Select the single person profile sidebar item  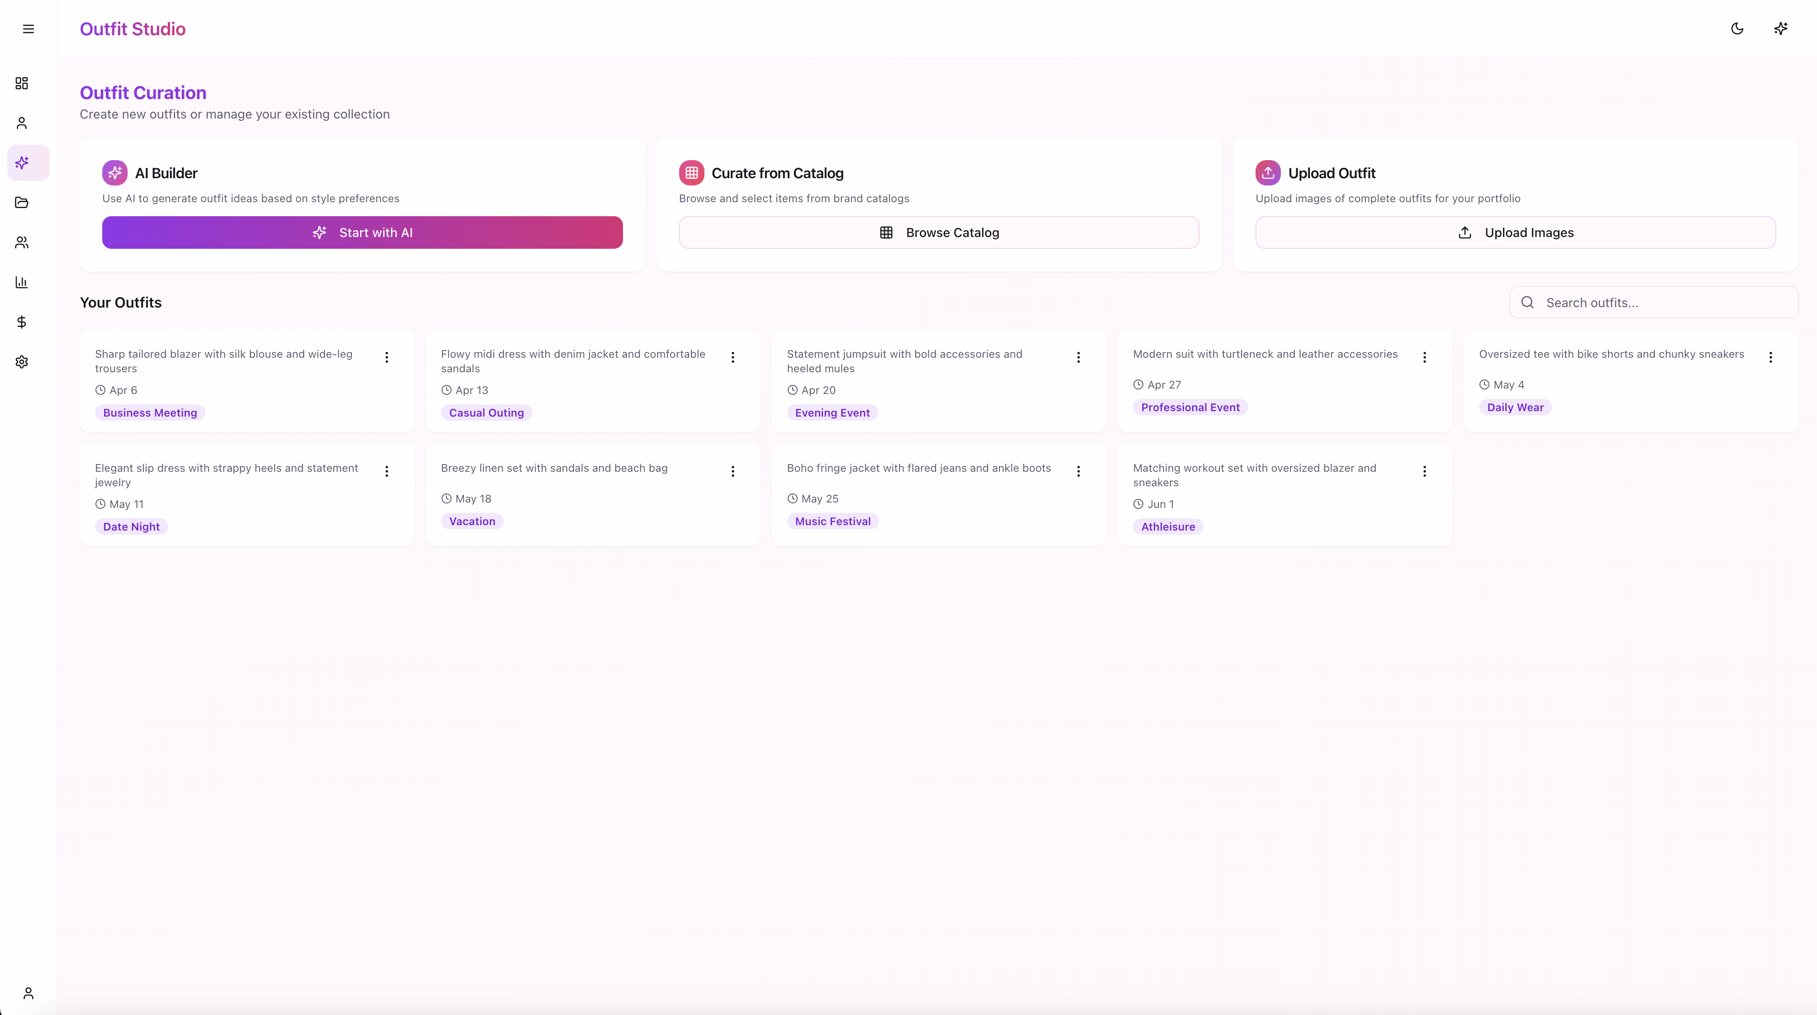click(22, 123)
